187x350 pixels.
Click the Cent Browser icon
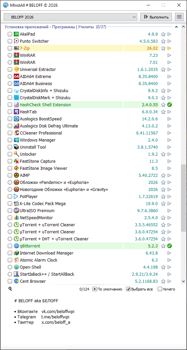(16, 281)
